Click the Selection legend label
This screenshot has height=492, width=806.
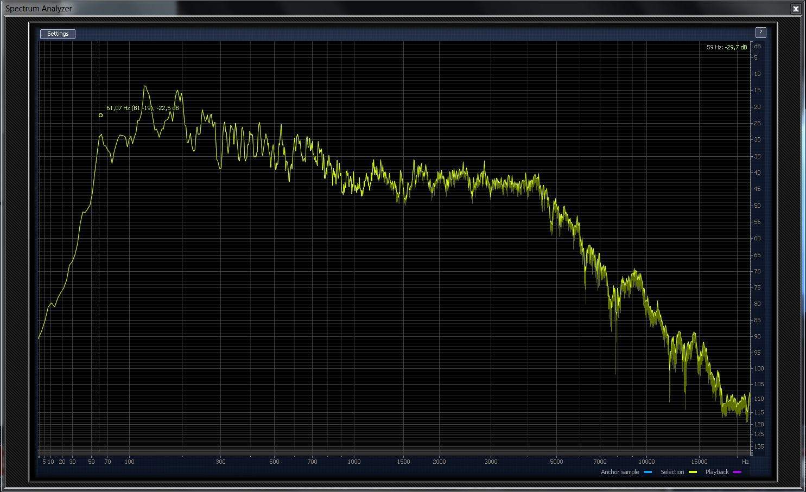point(672,472)
